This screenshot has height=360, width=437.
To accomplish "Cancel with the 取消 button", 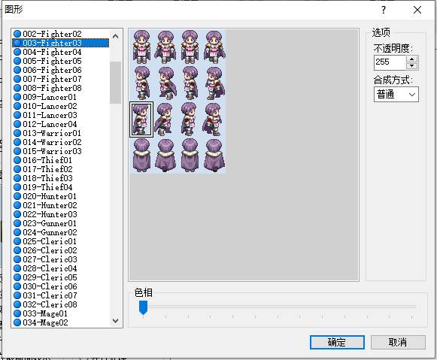I will point(398,342).
